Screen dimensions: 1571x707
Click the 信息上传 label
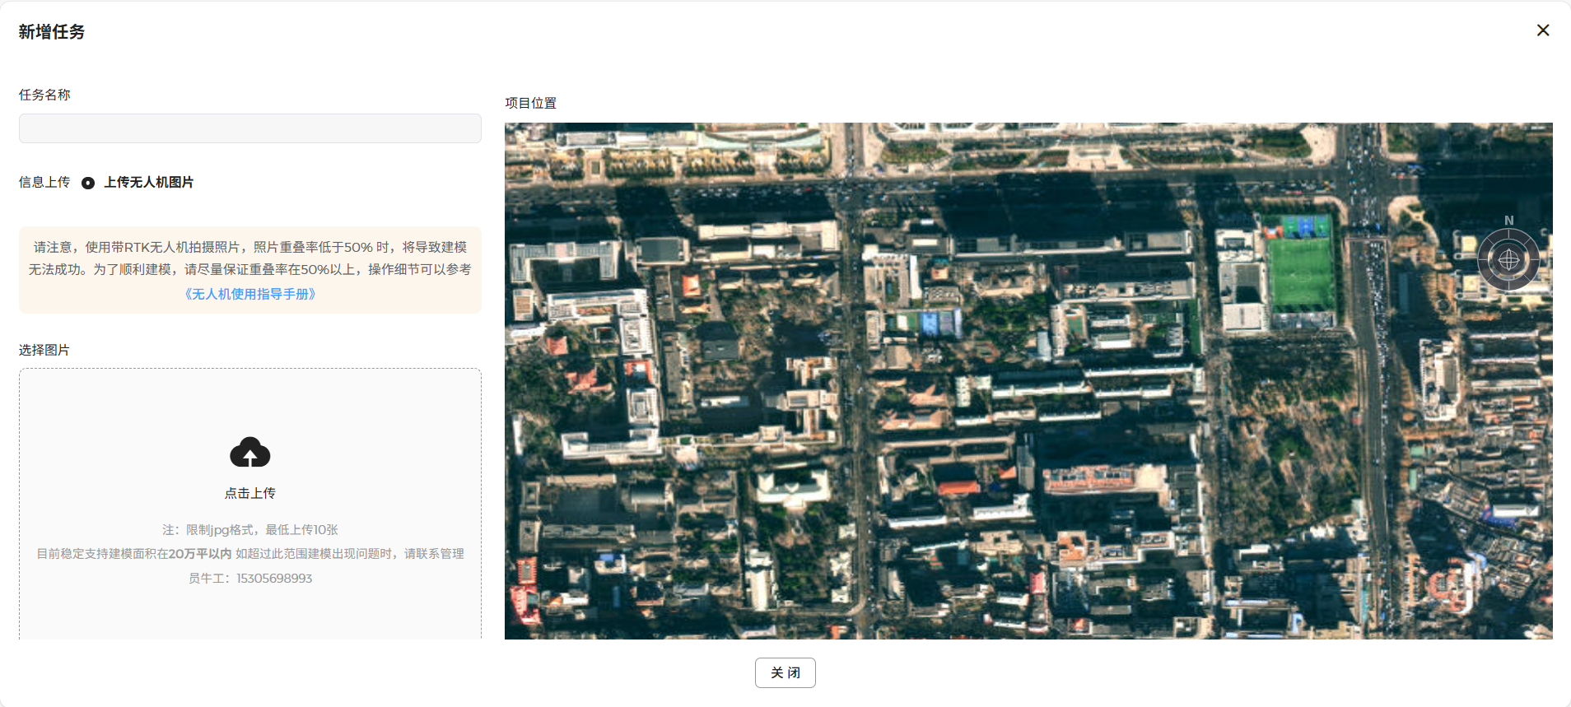pos(44,183)
